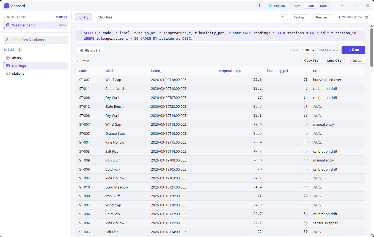Click the Manage connections link
Viewport: 374px width, 237px height.
61,17
